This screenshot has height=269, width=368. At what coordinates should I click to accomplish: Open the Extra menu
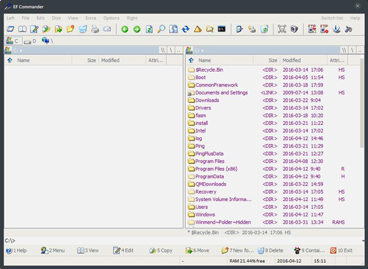91,18
